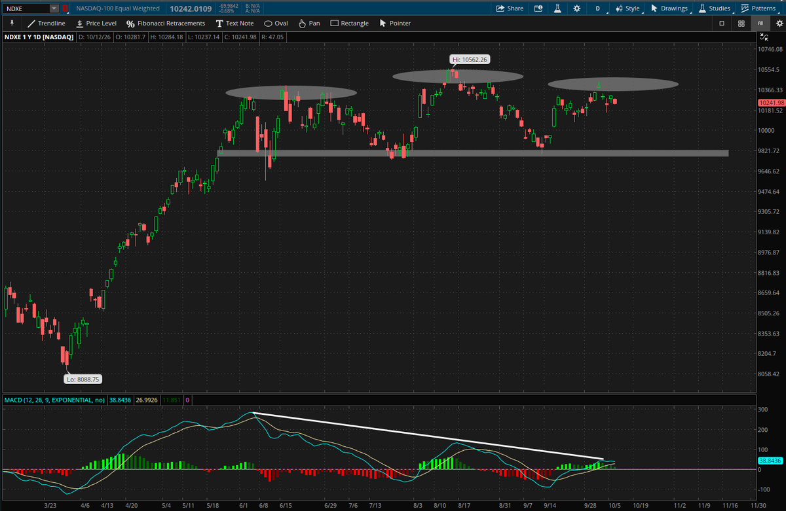
Task: Open gear settings in the drawing toolbar row
Action: (778, 23)
